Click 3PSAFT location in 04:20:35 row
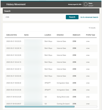The image size is (102, 110). tap(47, 90)
